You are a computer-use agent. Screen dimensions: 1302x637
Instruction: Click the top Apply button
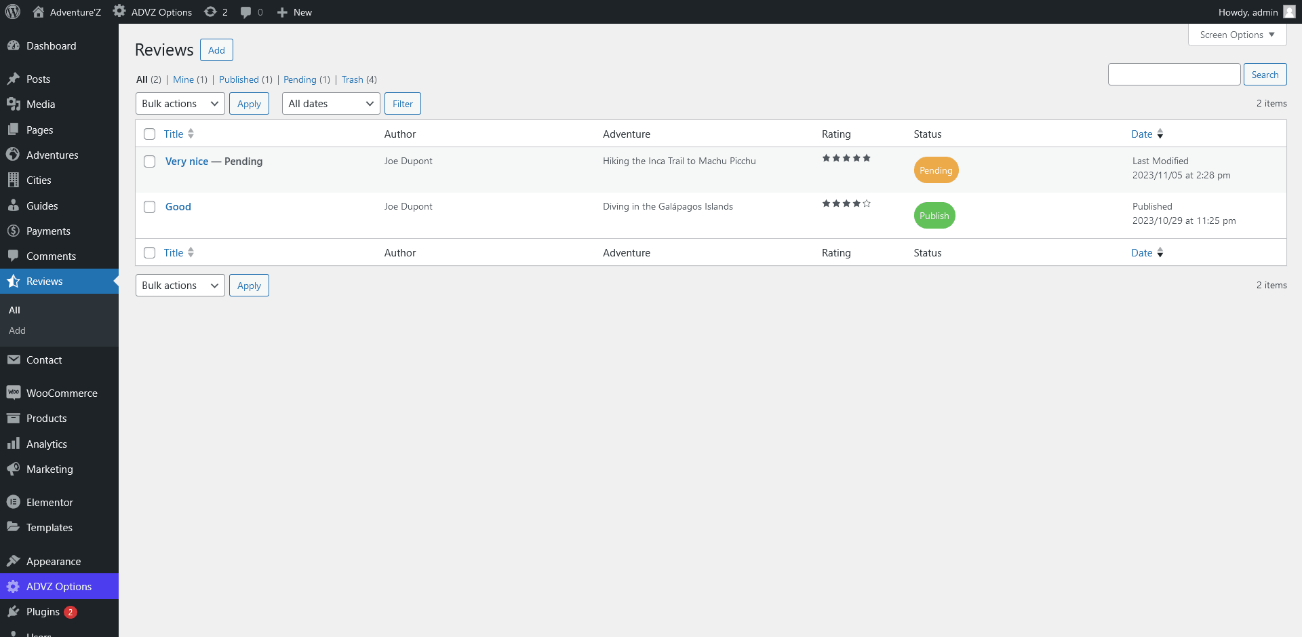click(x=249, y=104)
